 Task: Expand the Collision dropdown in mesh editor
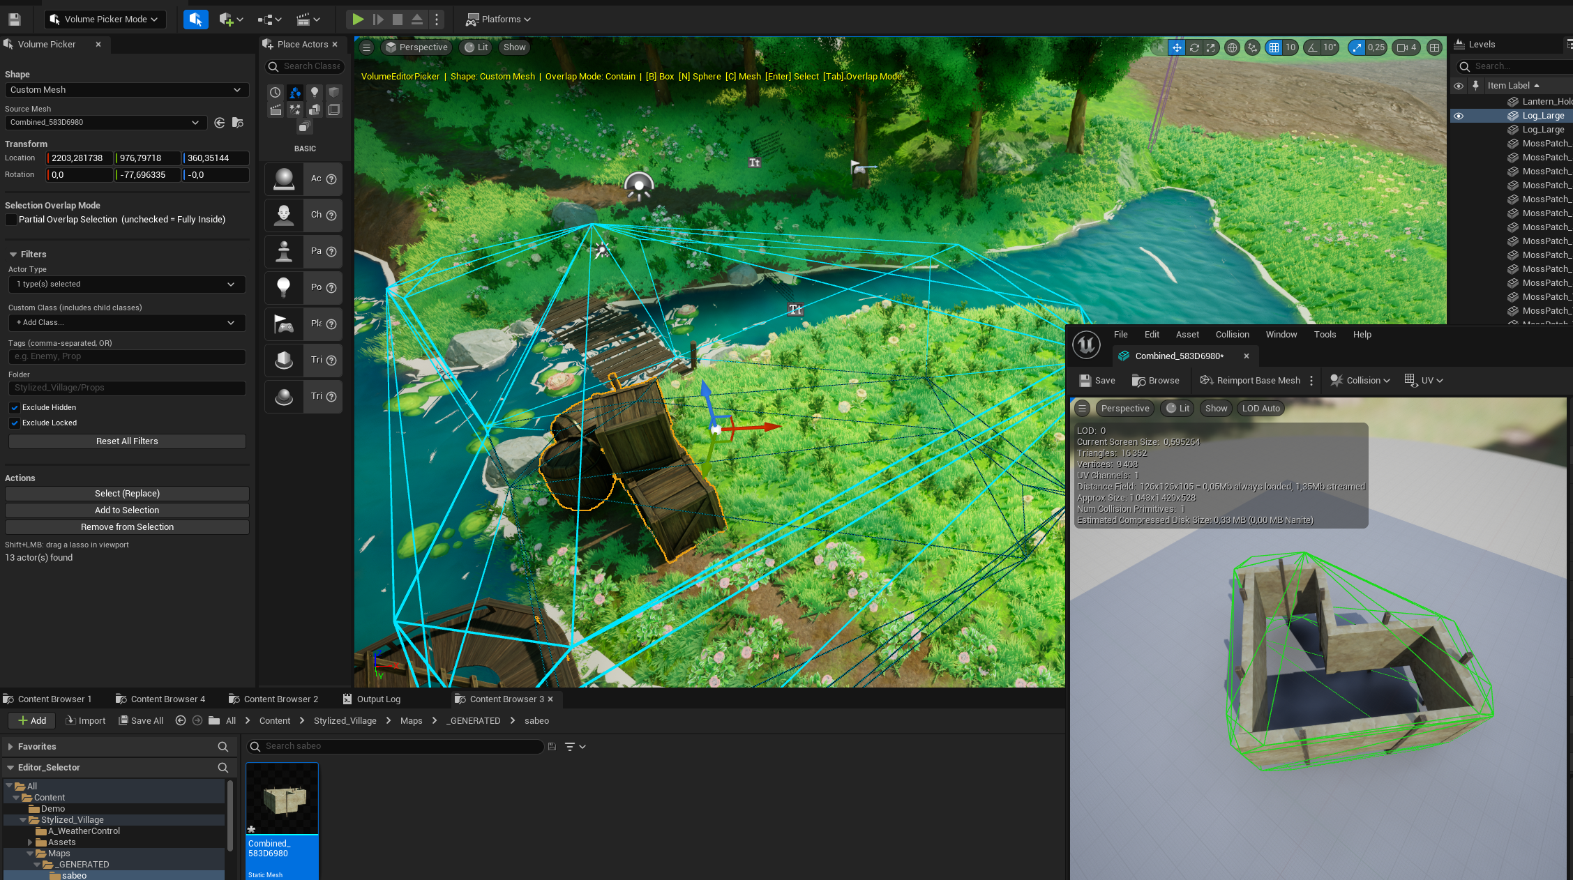(1386, 380)
